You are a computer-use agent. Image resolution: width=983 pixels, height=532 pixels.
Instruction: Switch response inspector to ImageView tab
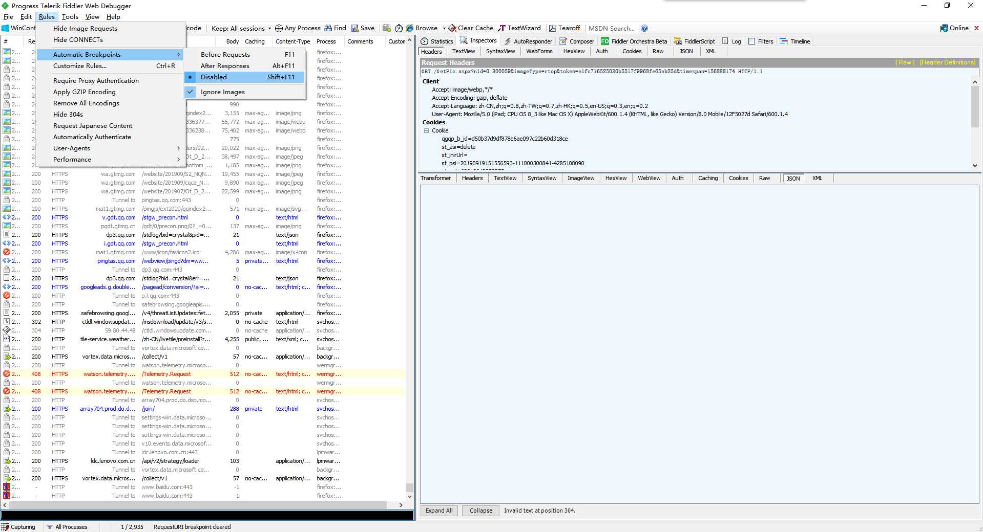(581, 178)
